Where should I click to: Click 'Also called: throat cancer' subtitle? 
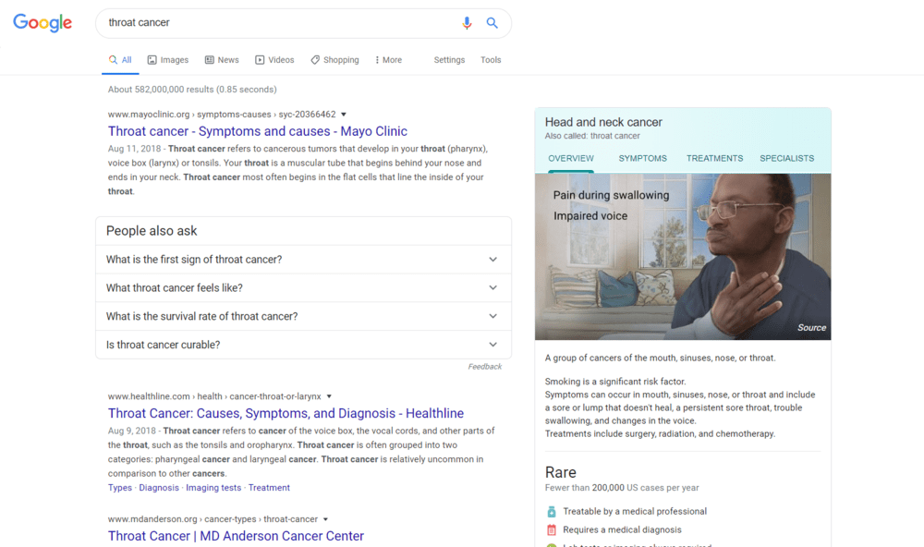592,136
